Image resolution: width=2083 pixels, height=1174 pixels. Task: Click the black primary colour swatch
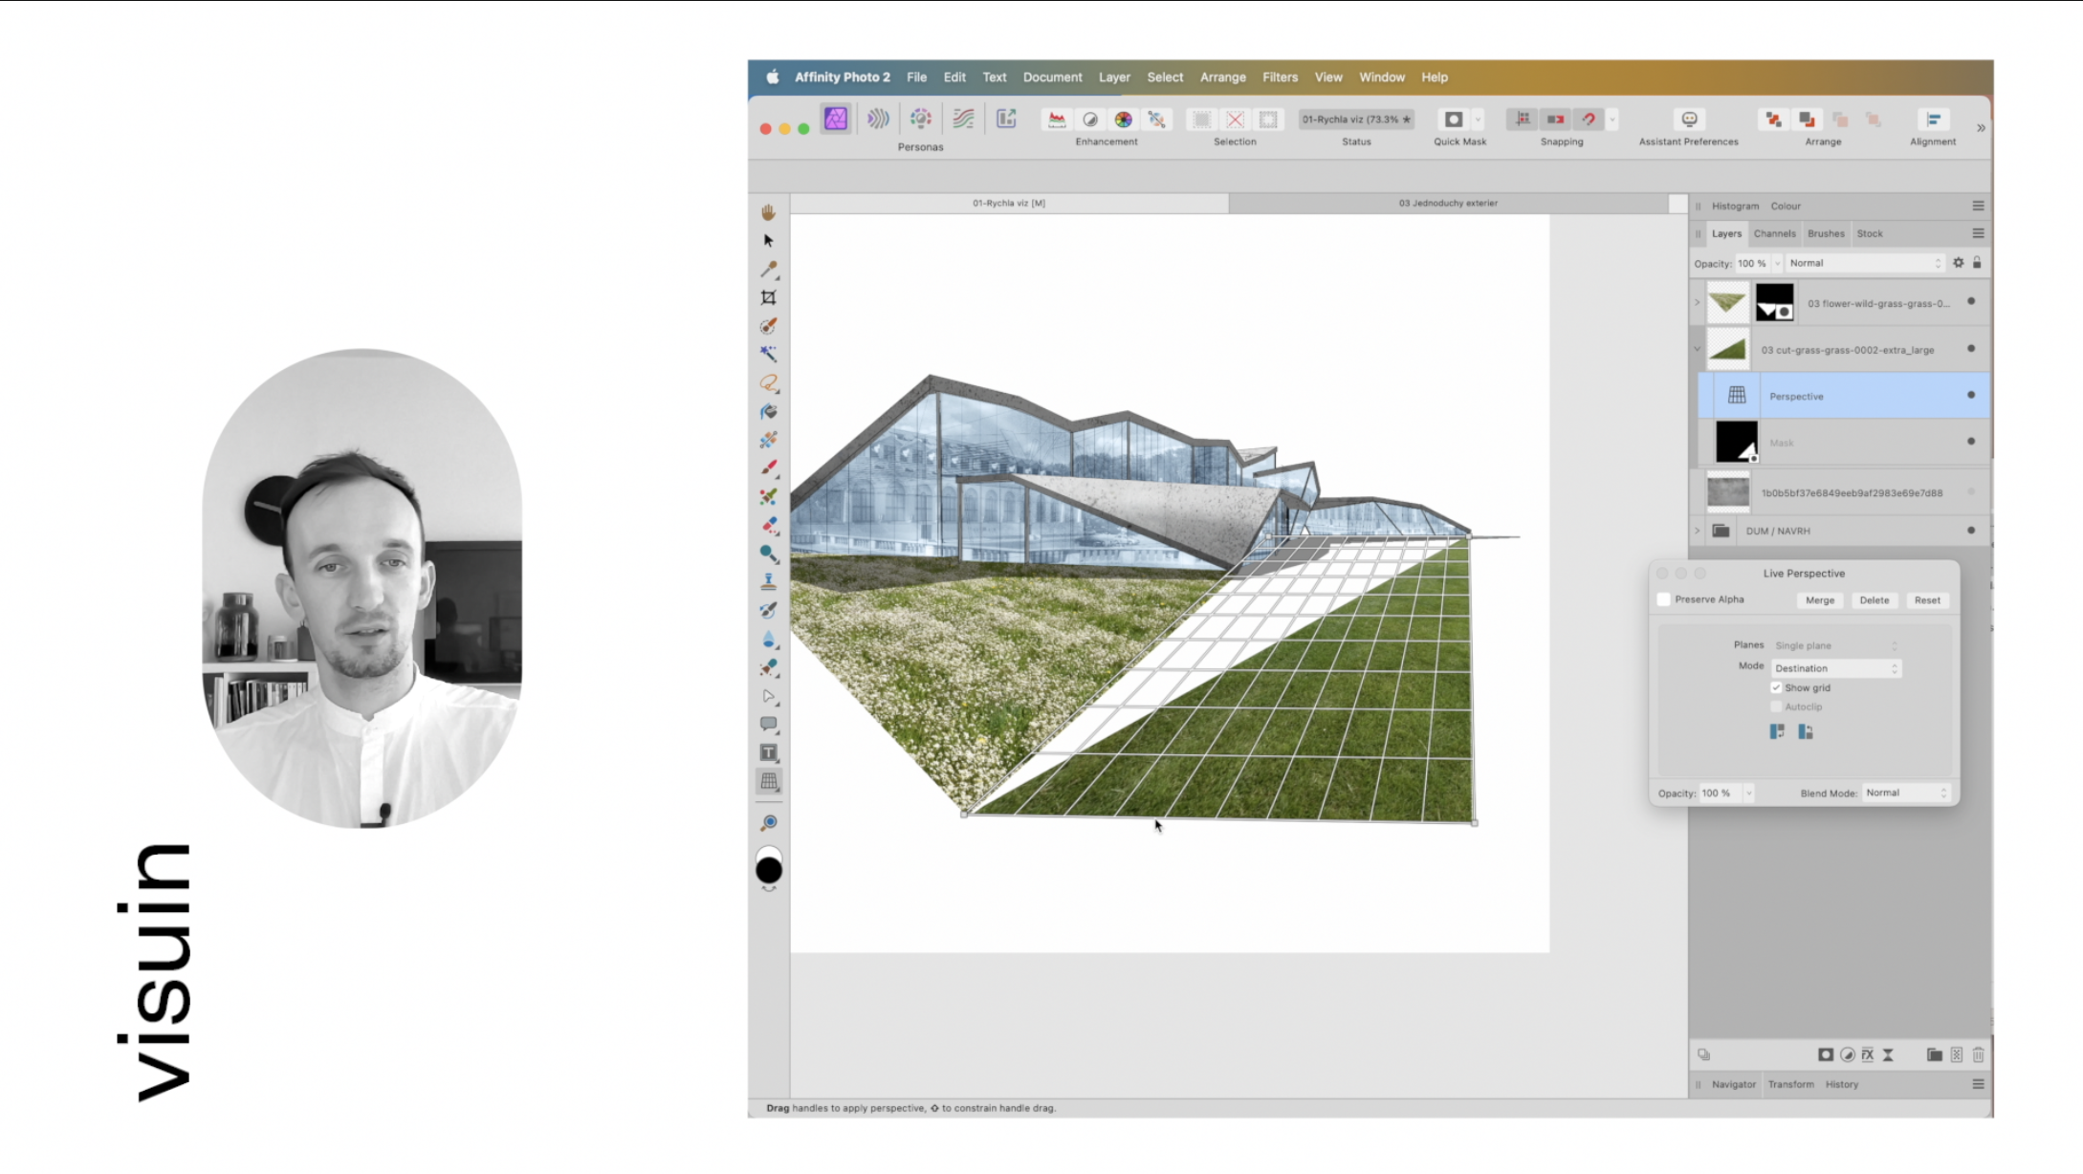point(768,871)
